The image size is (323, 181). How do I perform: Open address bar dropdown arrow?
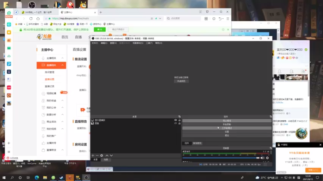(x=160, y=19)
